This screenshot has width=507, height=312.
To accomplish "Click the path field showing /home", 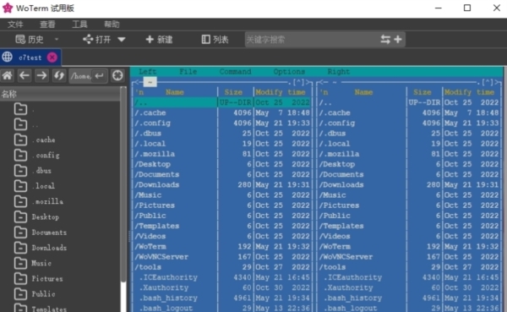I will 81,76.
